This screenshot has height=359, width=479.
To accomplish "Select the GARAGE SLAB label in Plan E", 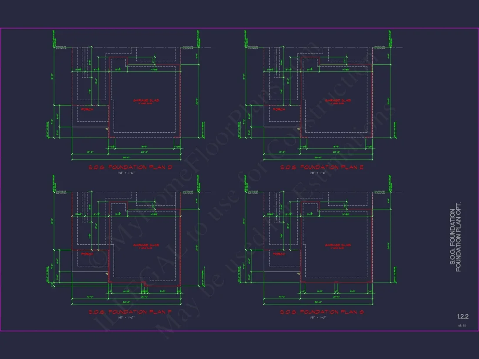I will point(337,99).
